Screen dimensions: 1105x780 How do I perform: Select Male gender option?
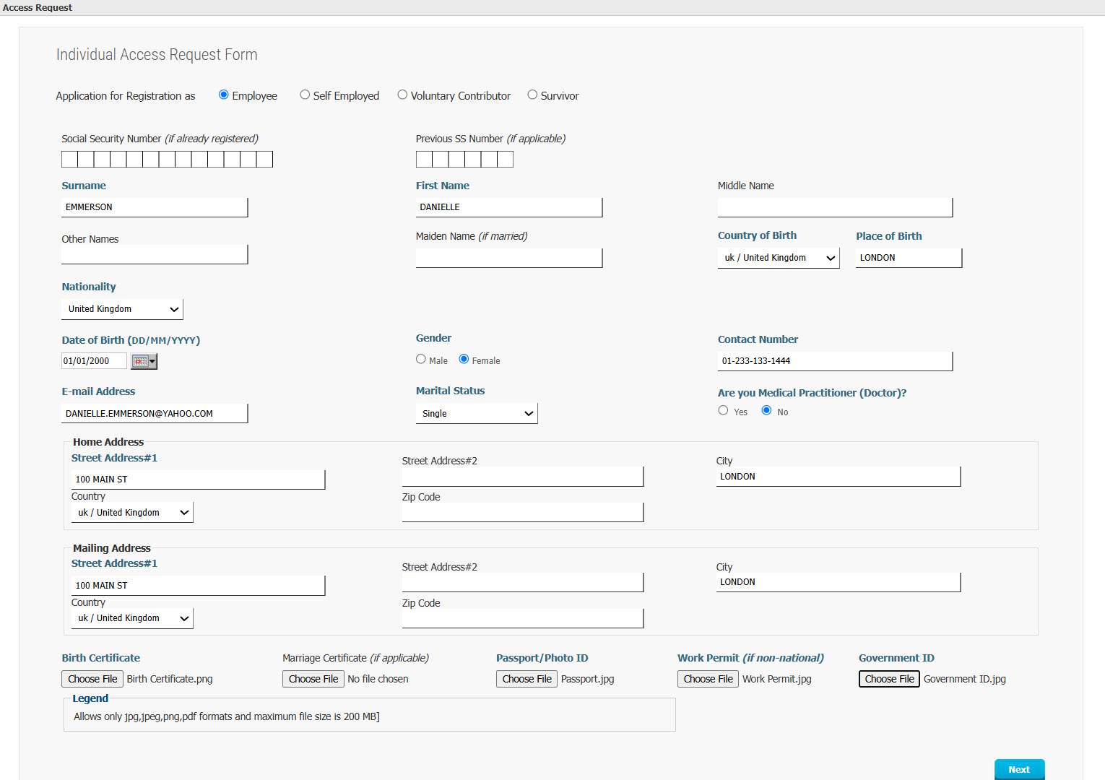[421, 359]
